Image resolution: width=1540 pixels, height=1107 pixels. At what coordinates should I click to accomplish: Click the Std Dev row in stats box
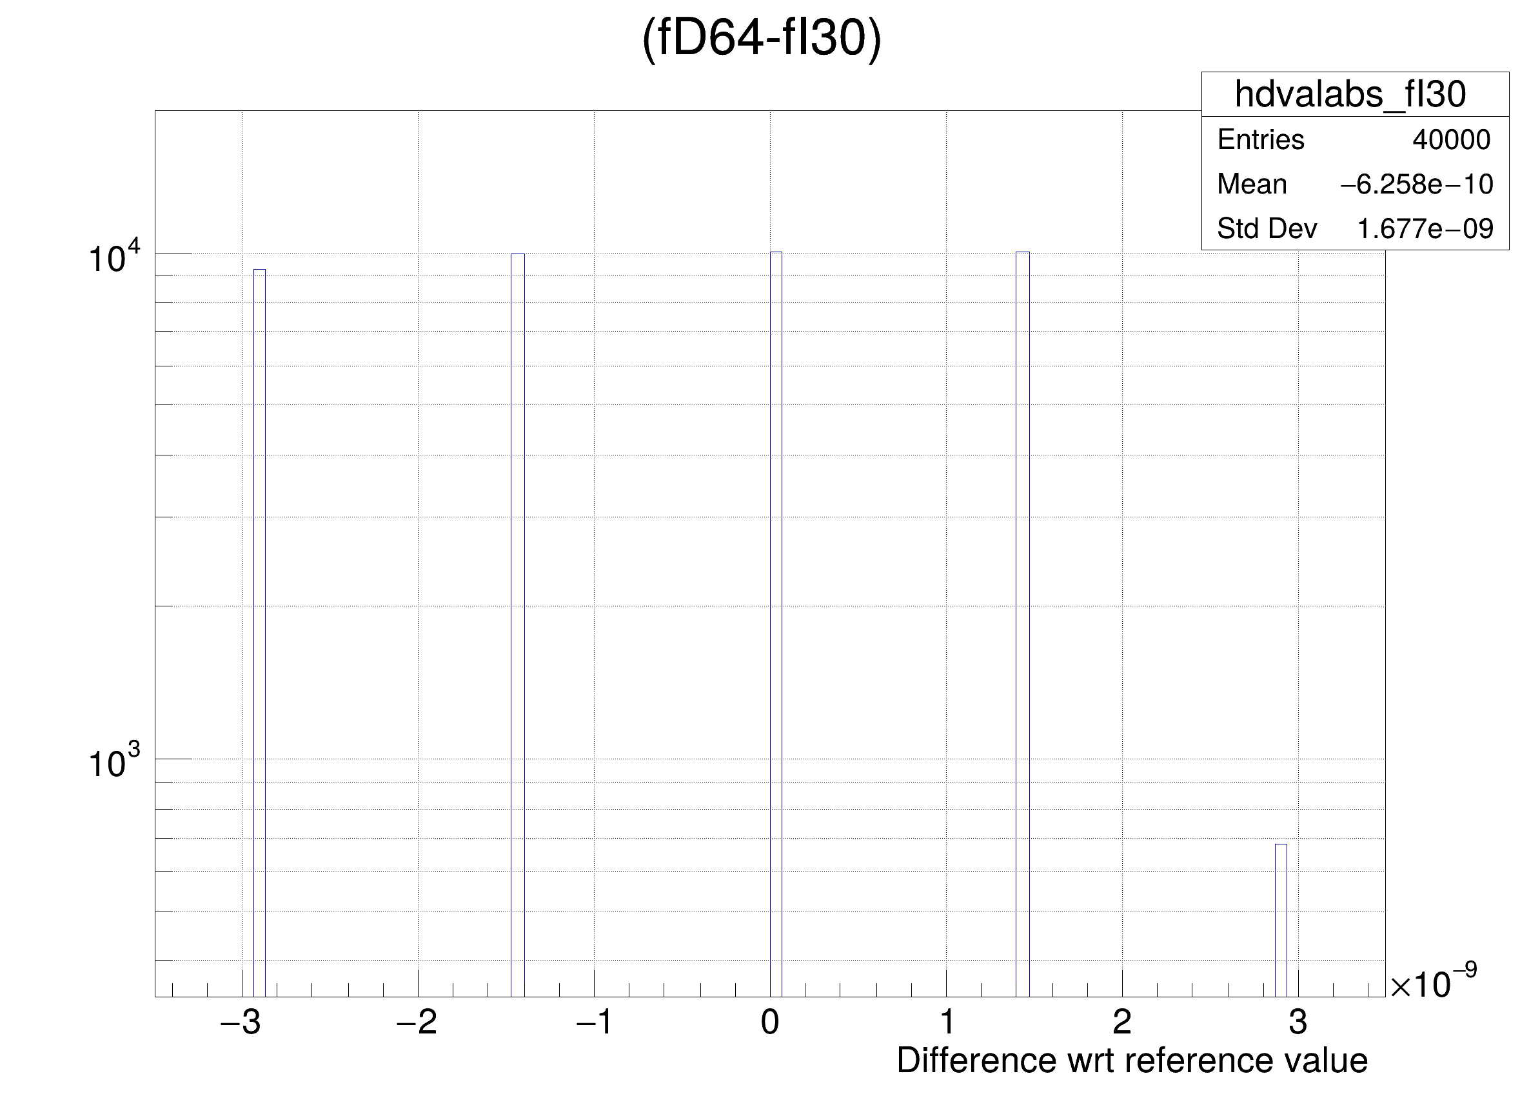[1354, 228]
